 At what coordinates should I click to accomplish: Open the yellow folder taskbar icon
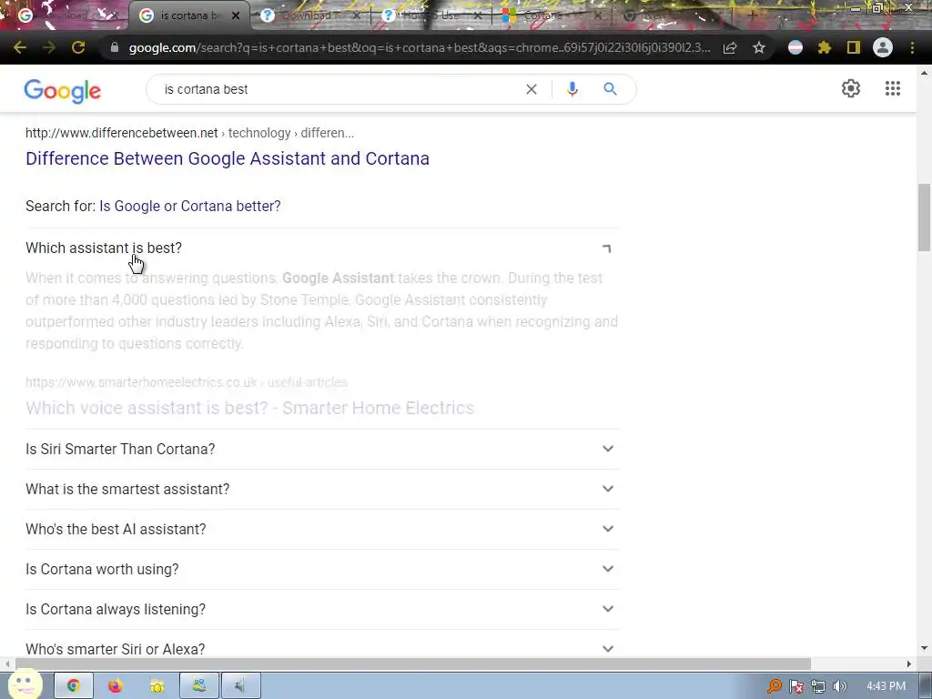[x=157, y=686]
